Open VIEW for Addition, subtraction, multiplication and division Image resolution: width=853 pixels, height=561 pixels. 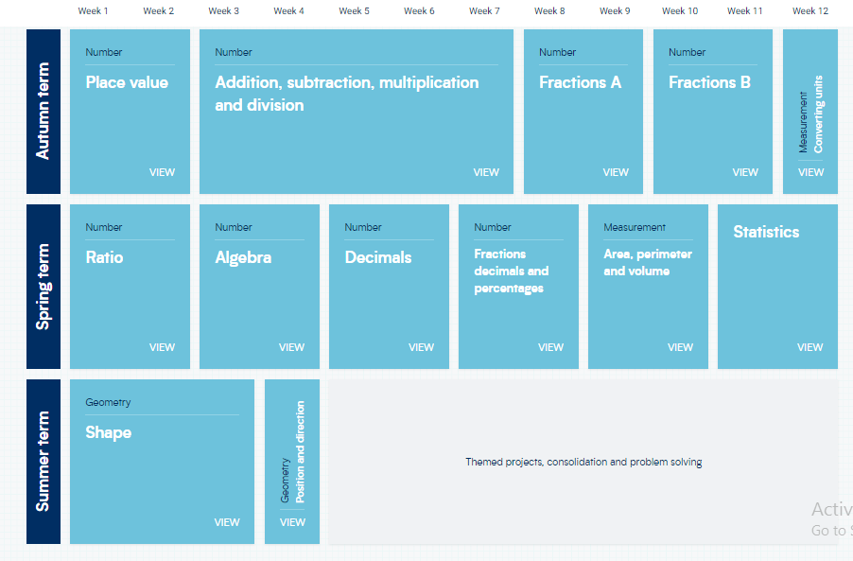(x=486, y=172)
